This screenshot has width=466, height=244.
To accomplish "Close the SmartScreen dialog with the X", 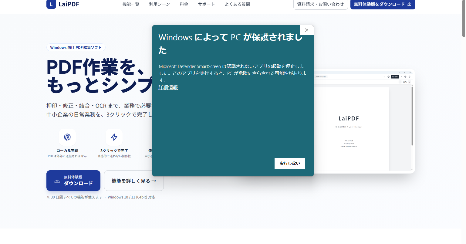I will (x=307, y=30).
